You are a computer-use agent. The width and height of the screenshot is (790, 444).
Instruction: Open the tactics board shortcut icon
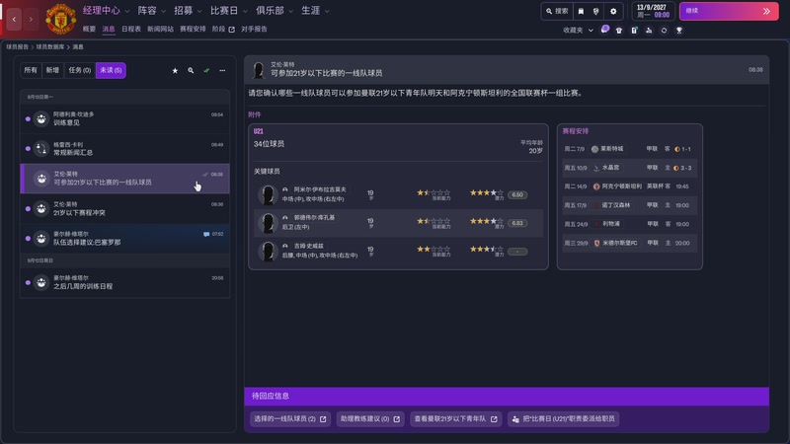coord(634,31)
